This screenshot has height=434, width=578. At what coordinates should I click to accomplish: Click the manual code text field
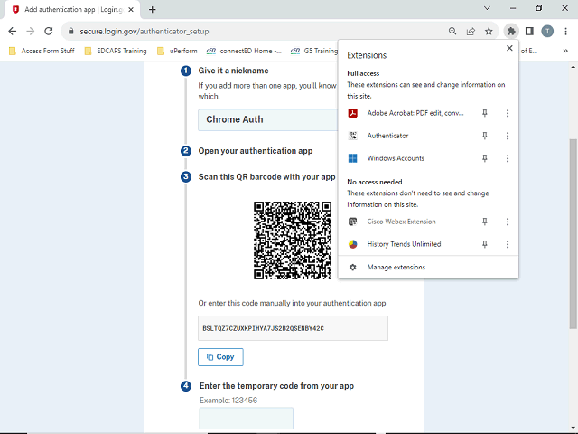click(293, 328)
